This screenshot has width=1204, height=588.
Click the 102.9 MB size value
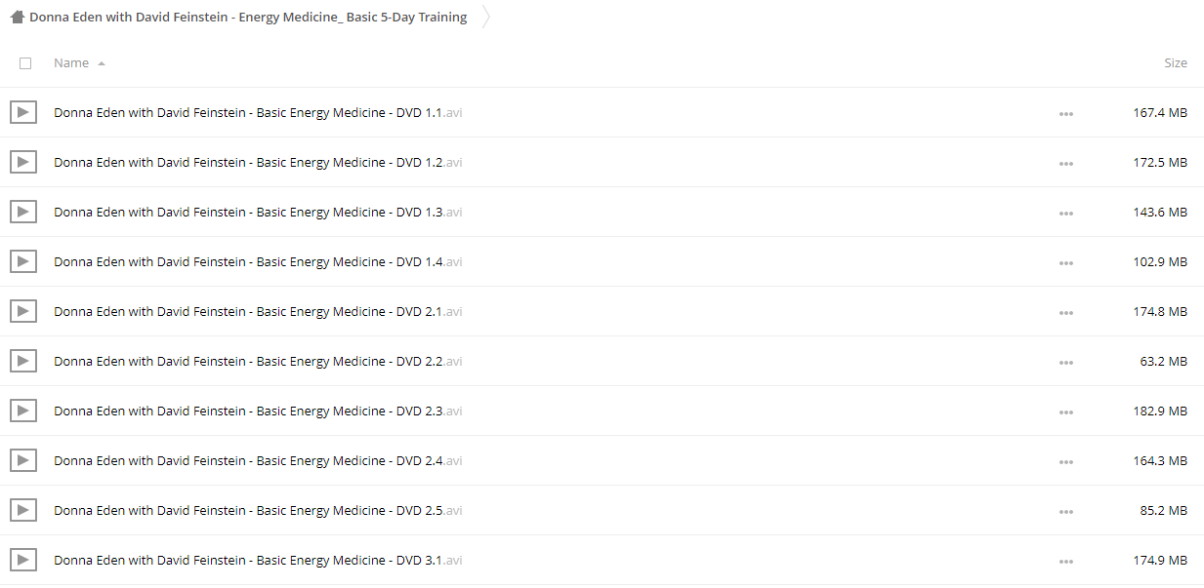coord(1160,261)
